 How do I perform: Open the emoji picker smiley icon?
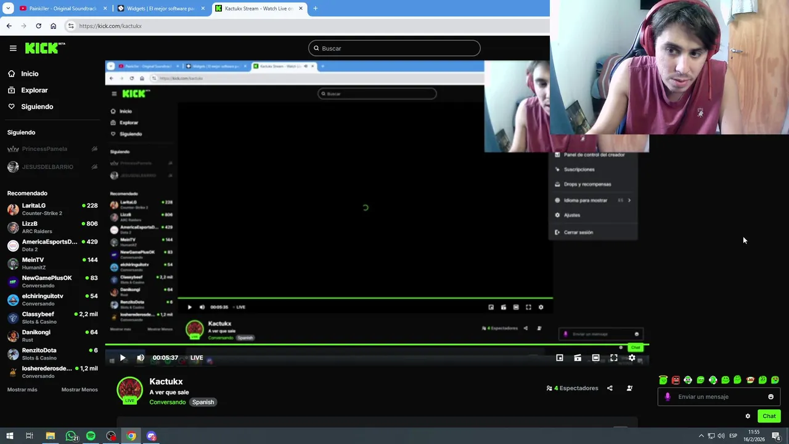pyautogui.click(x=771, y=397)
